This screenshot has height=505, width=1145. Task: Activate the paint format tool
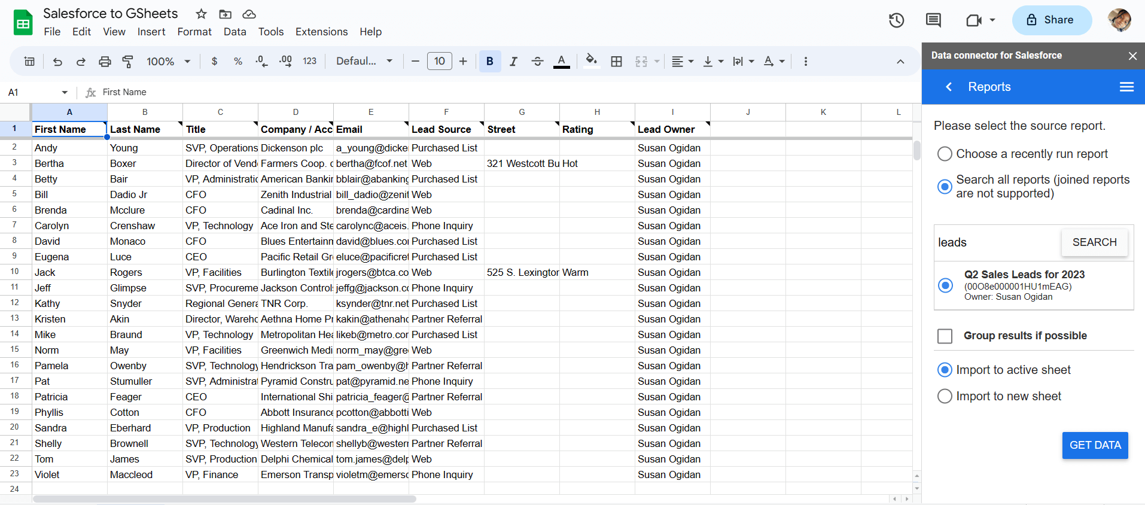(x=127, y=61)
